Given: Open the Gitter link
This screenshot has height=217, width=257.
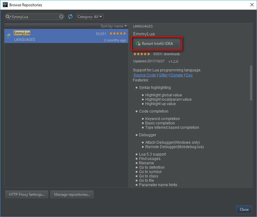Looking at the screenshot, I should (x=163, y=75).
